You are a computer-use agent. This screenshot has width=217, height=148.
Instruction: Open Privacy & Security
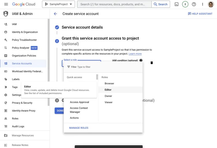click(22, 103)
